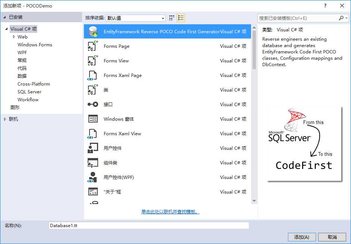This screenshot has width=351, height=244.
Task: Select the 类 (Class) template icon
Action: coord(93,90)
